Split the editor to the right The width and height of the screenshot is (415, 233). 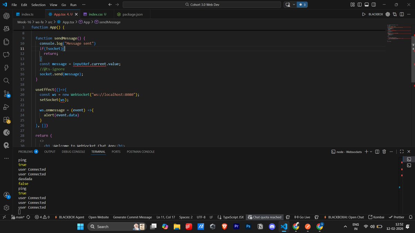402,14
